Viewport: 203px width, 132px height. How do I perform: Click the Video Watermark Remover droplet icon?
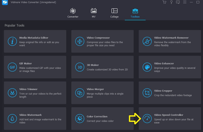(x=147, y=41)
